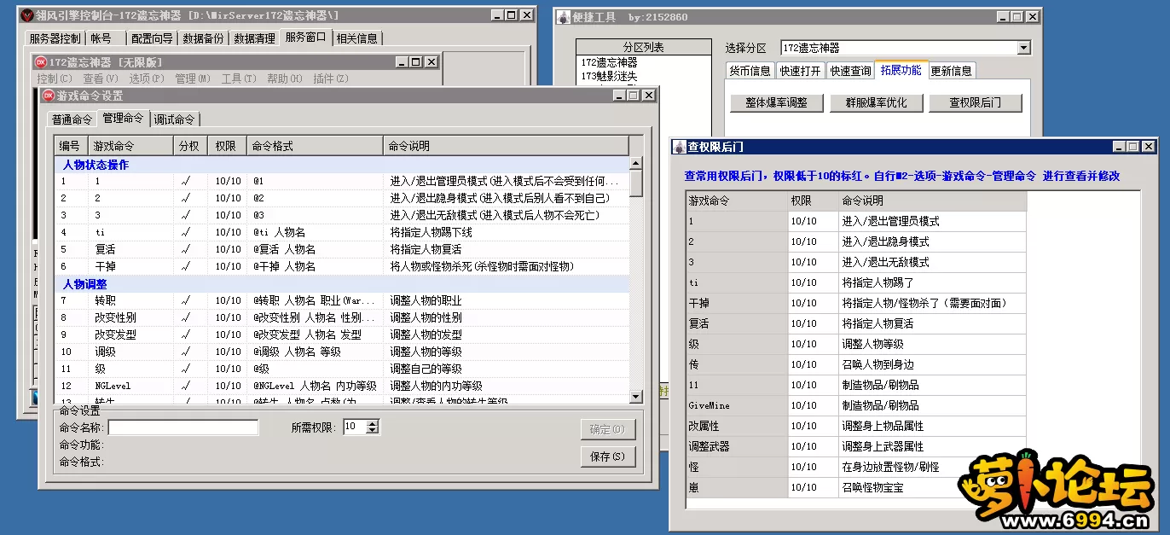Click the 人物调整 group header
This screenshot has height=535, width=1170.
[x=342, y=283]
